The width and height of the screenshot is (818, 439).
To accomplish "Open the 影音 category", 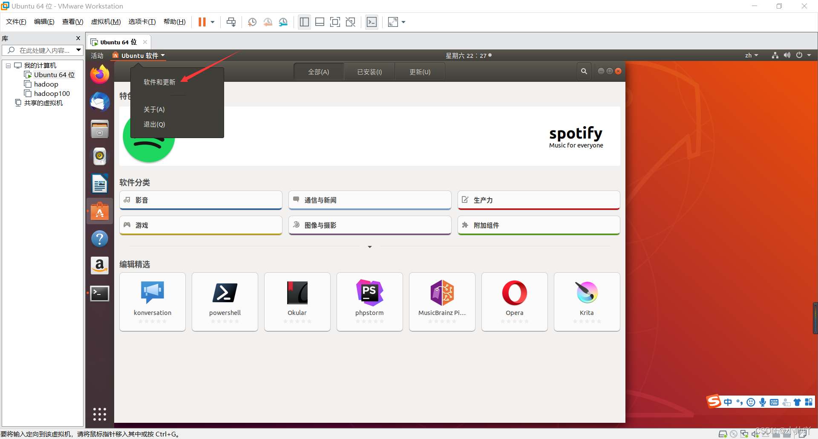I will pos(201,200).
